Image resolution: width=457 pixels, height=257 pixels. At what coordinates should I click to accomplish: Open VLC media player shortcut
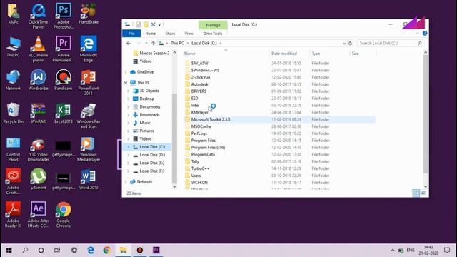pyautogui.click(x=38, y=49)
